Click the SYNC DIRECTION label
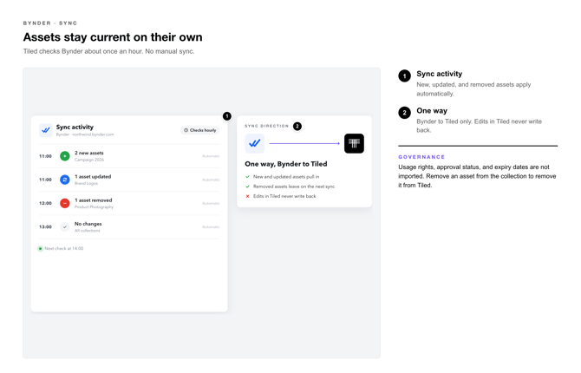Image resolution: width=581 pixels, height=373 pixels. click(266, 126)
